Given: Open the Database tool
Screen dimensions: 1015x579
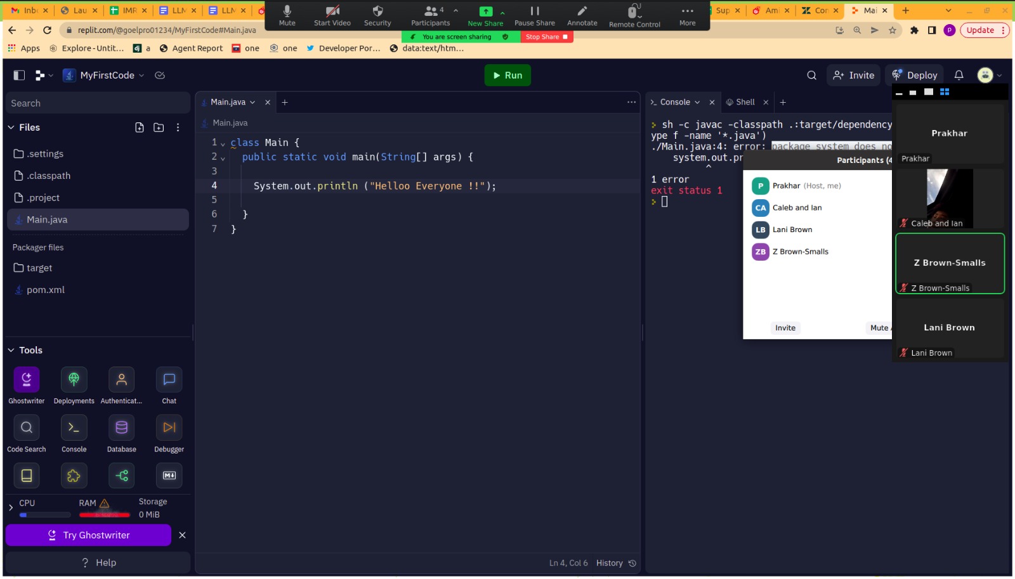Looking at the screenshot, I should pyautogui.click(x=121, y=428).
